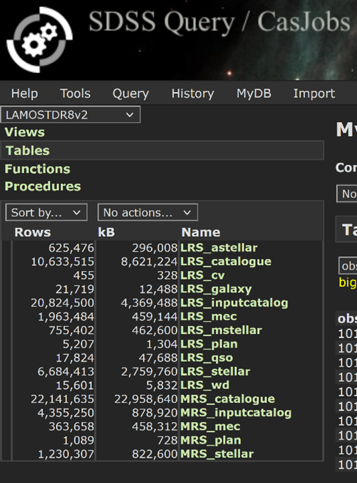
Task: Open the LRS_wd table
Action: [205, 385]
